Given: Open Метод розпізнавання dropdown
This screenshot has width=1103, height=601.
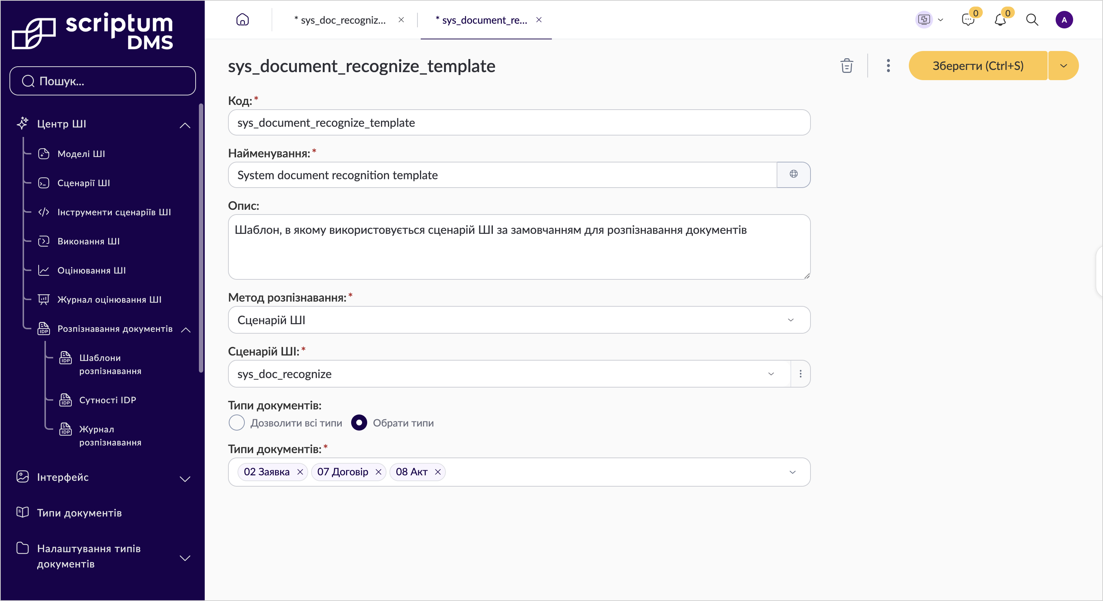Looking at the screenshot, I should tap(519, 320).
